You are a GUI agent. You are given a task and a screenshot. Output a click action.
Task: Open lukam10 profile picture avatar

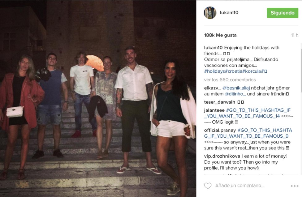pyautogui.click(x=210, y=13)
